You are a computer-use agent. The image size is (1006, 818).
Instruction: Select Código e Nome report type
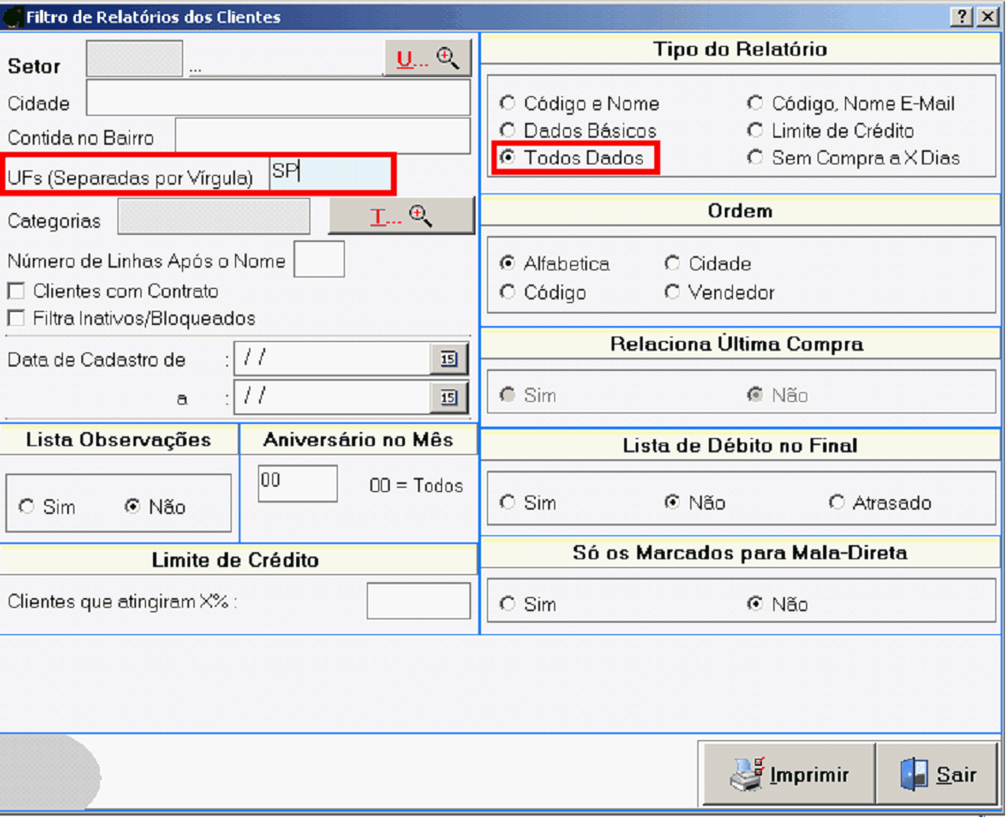click(x=507, y=104)
